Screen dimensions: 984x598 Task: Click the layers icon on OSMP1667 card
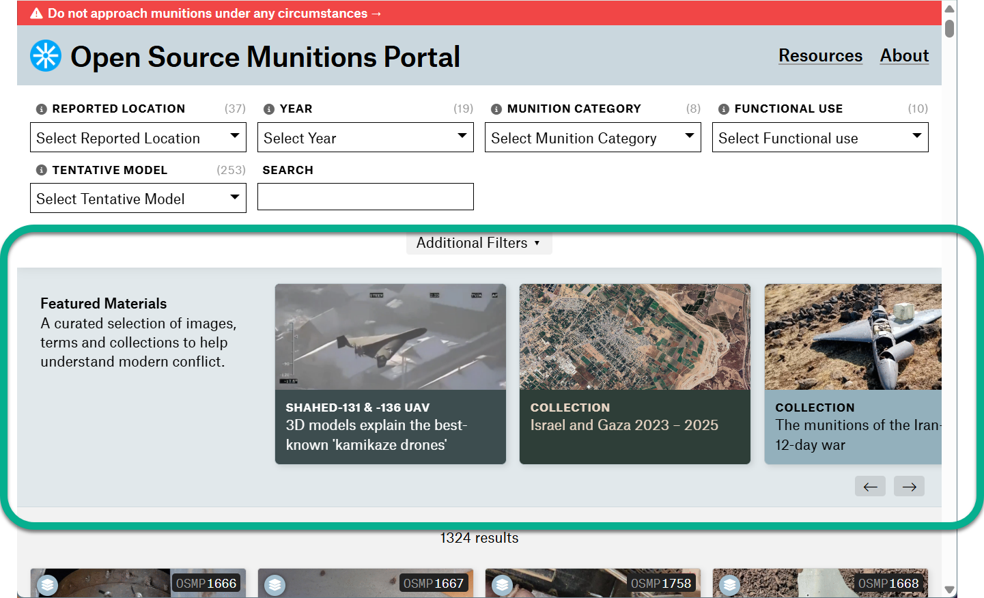[275, 585]
